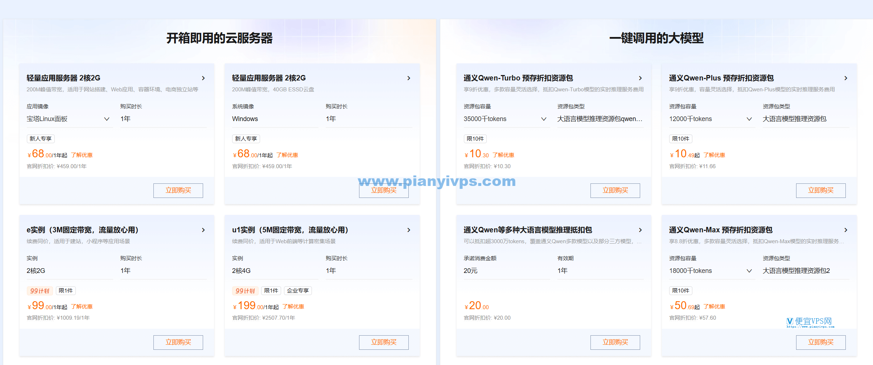Click the 限10件 tag on Qwen-Turbo card
Image resolution: width=873 pixels, height=365 pixels.
click(475, 139)
